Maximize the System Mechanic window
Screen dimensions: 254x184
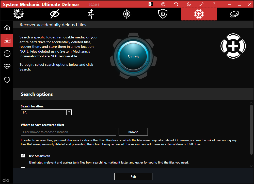coord(240,4)
